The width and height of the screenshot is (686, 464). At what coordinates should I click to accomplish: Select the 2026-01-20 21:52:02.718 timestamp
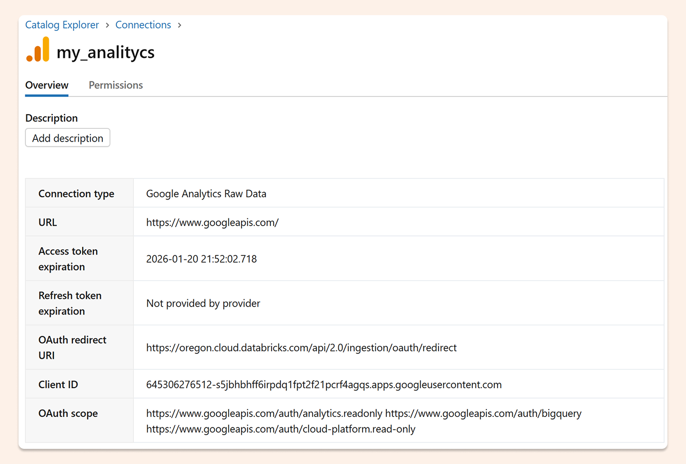pos(201,258)
